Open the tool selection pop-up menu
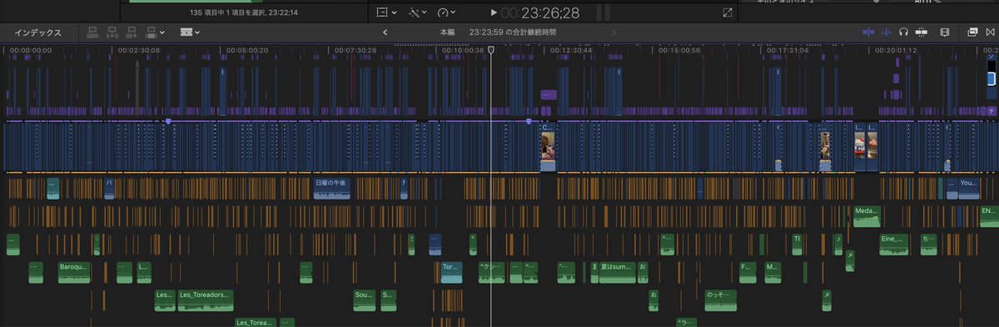The height and width of the screenshot is (327, 999). click(189, 32)
